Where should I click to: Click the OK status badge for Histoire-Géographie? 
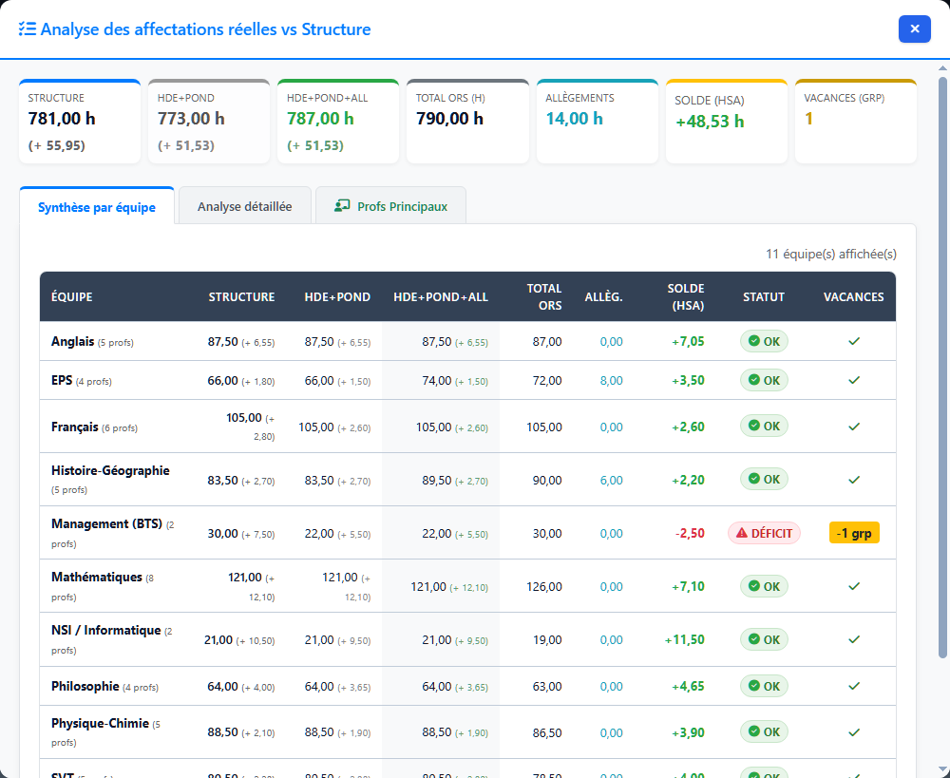[764, 480]
